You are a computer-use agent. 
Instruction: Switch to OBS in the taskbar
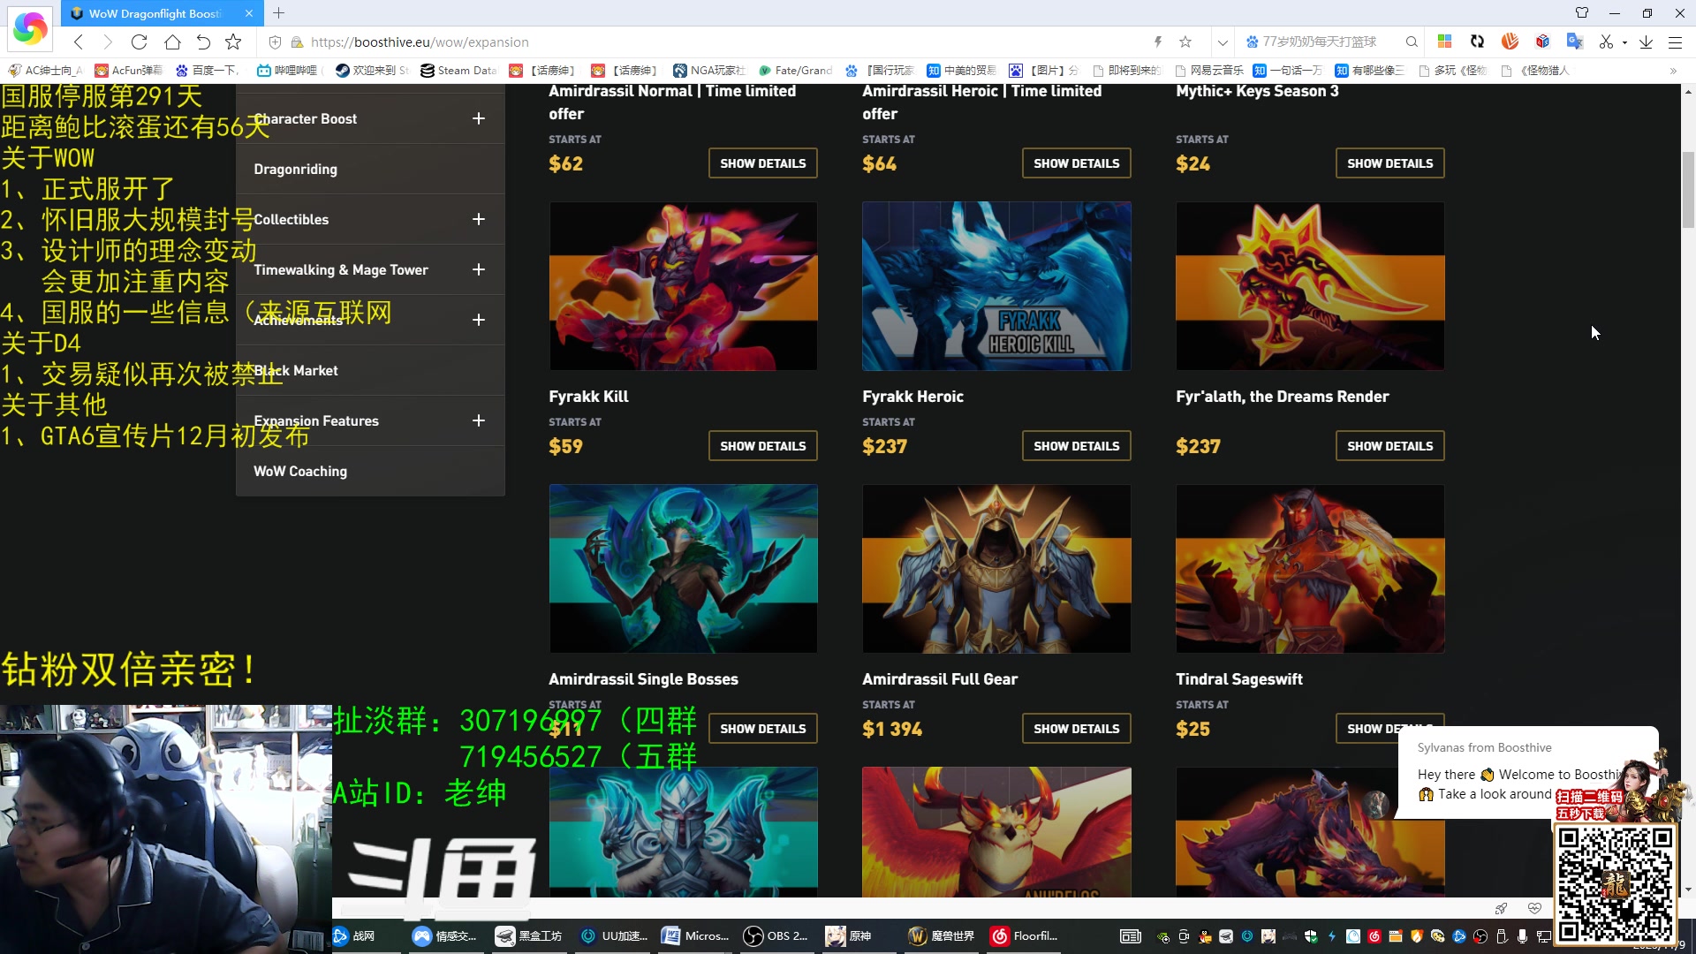pos(776,936)
